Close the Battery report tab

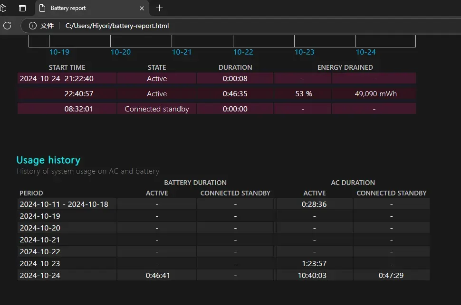tap(142, 8)
